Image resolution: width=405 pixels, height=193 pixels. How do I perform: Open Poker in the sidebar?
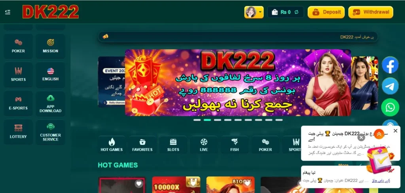point(18,46)
